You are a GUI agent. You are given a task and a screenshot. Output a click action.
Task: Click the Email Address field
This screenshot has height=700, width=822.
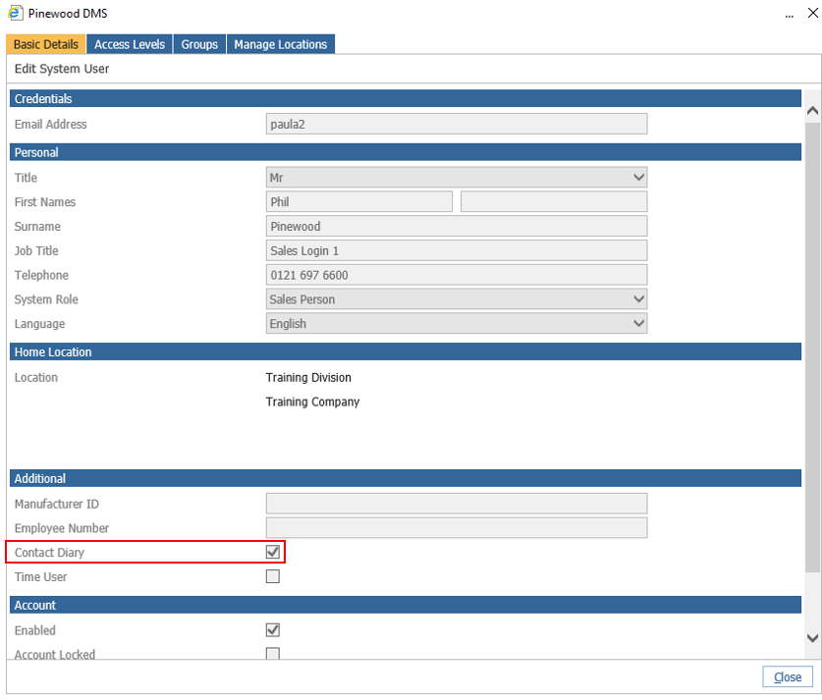click(x=457, y=125)
